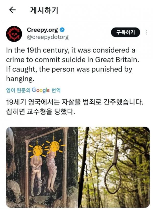Select the Korean line 잡히면 교수형을 당했다

coord(41,112)
